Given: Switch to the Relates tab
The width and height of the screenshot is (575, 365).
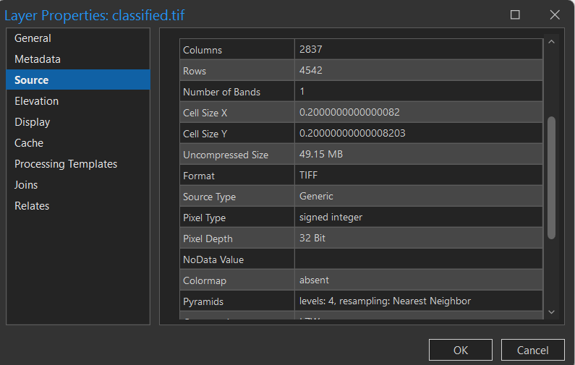Looking at the screenshot, I should (x=32, y=206).
